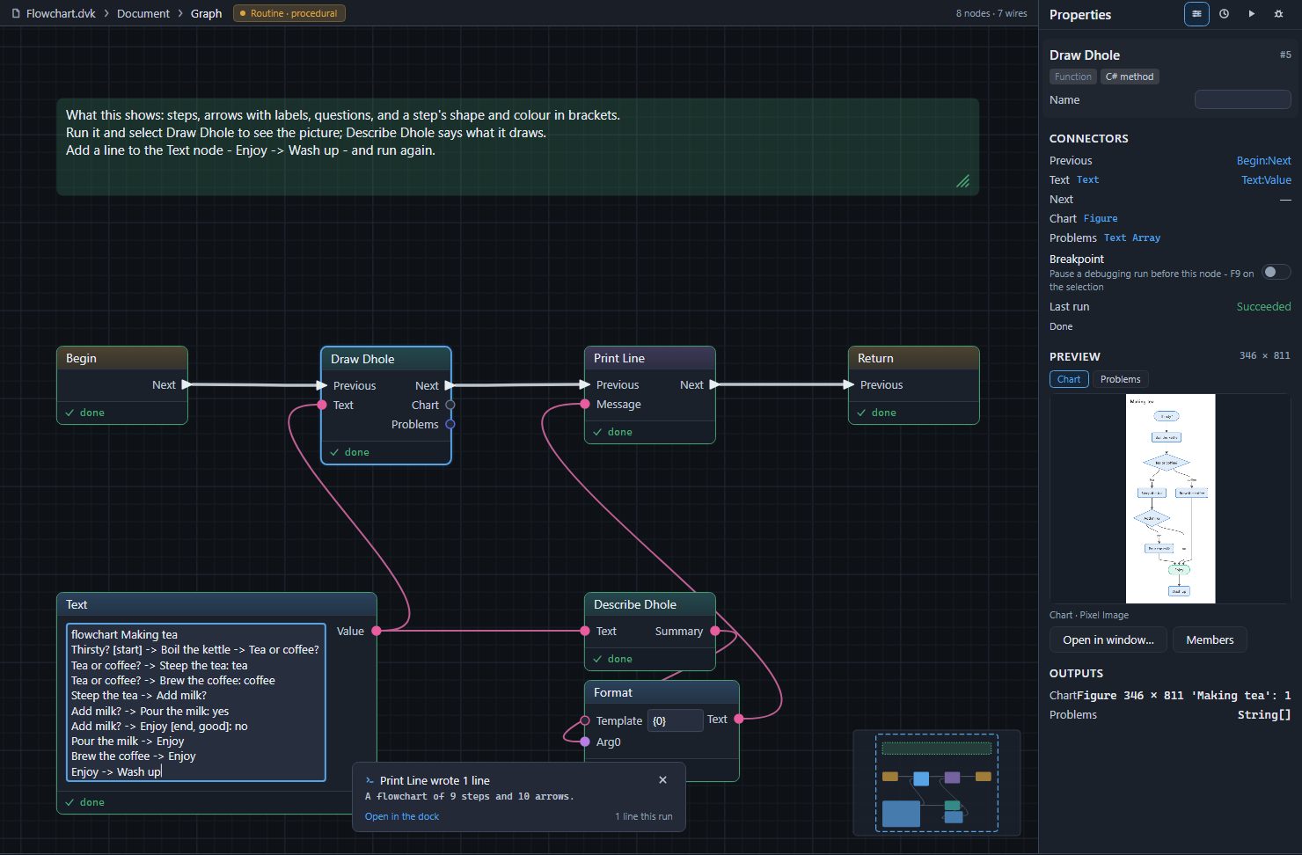This screenshot has width=1302, height=855.
Task: Click the Format node Arg0 input port
Action: coord(585,742)
